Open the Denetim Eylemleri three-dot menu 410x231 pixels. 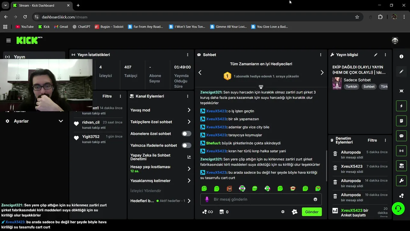click(x=385, y=140)
